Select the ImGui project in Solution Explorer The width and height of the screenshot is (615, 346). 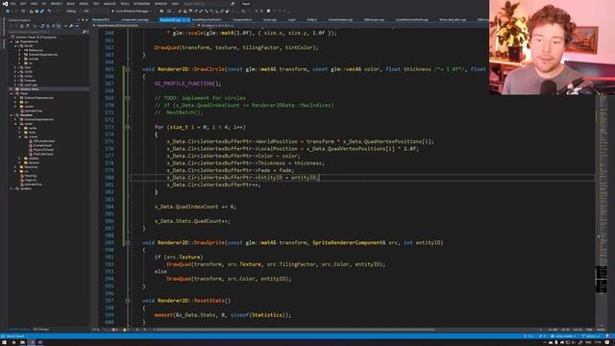pos(28,76)
